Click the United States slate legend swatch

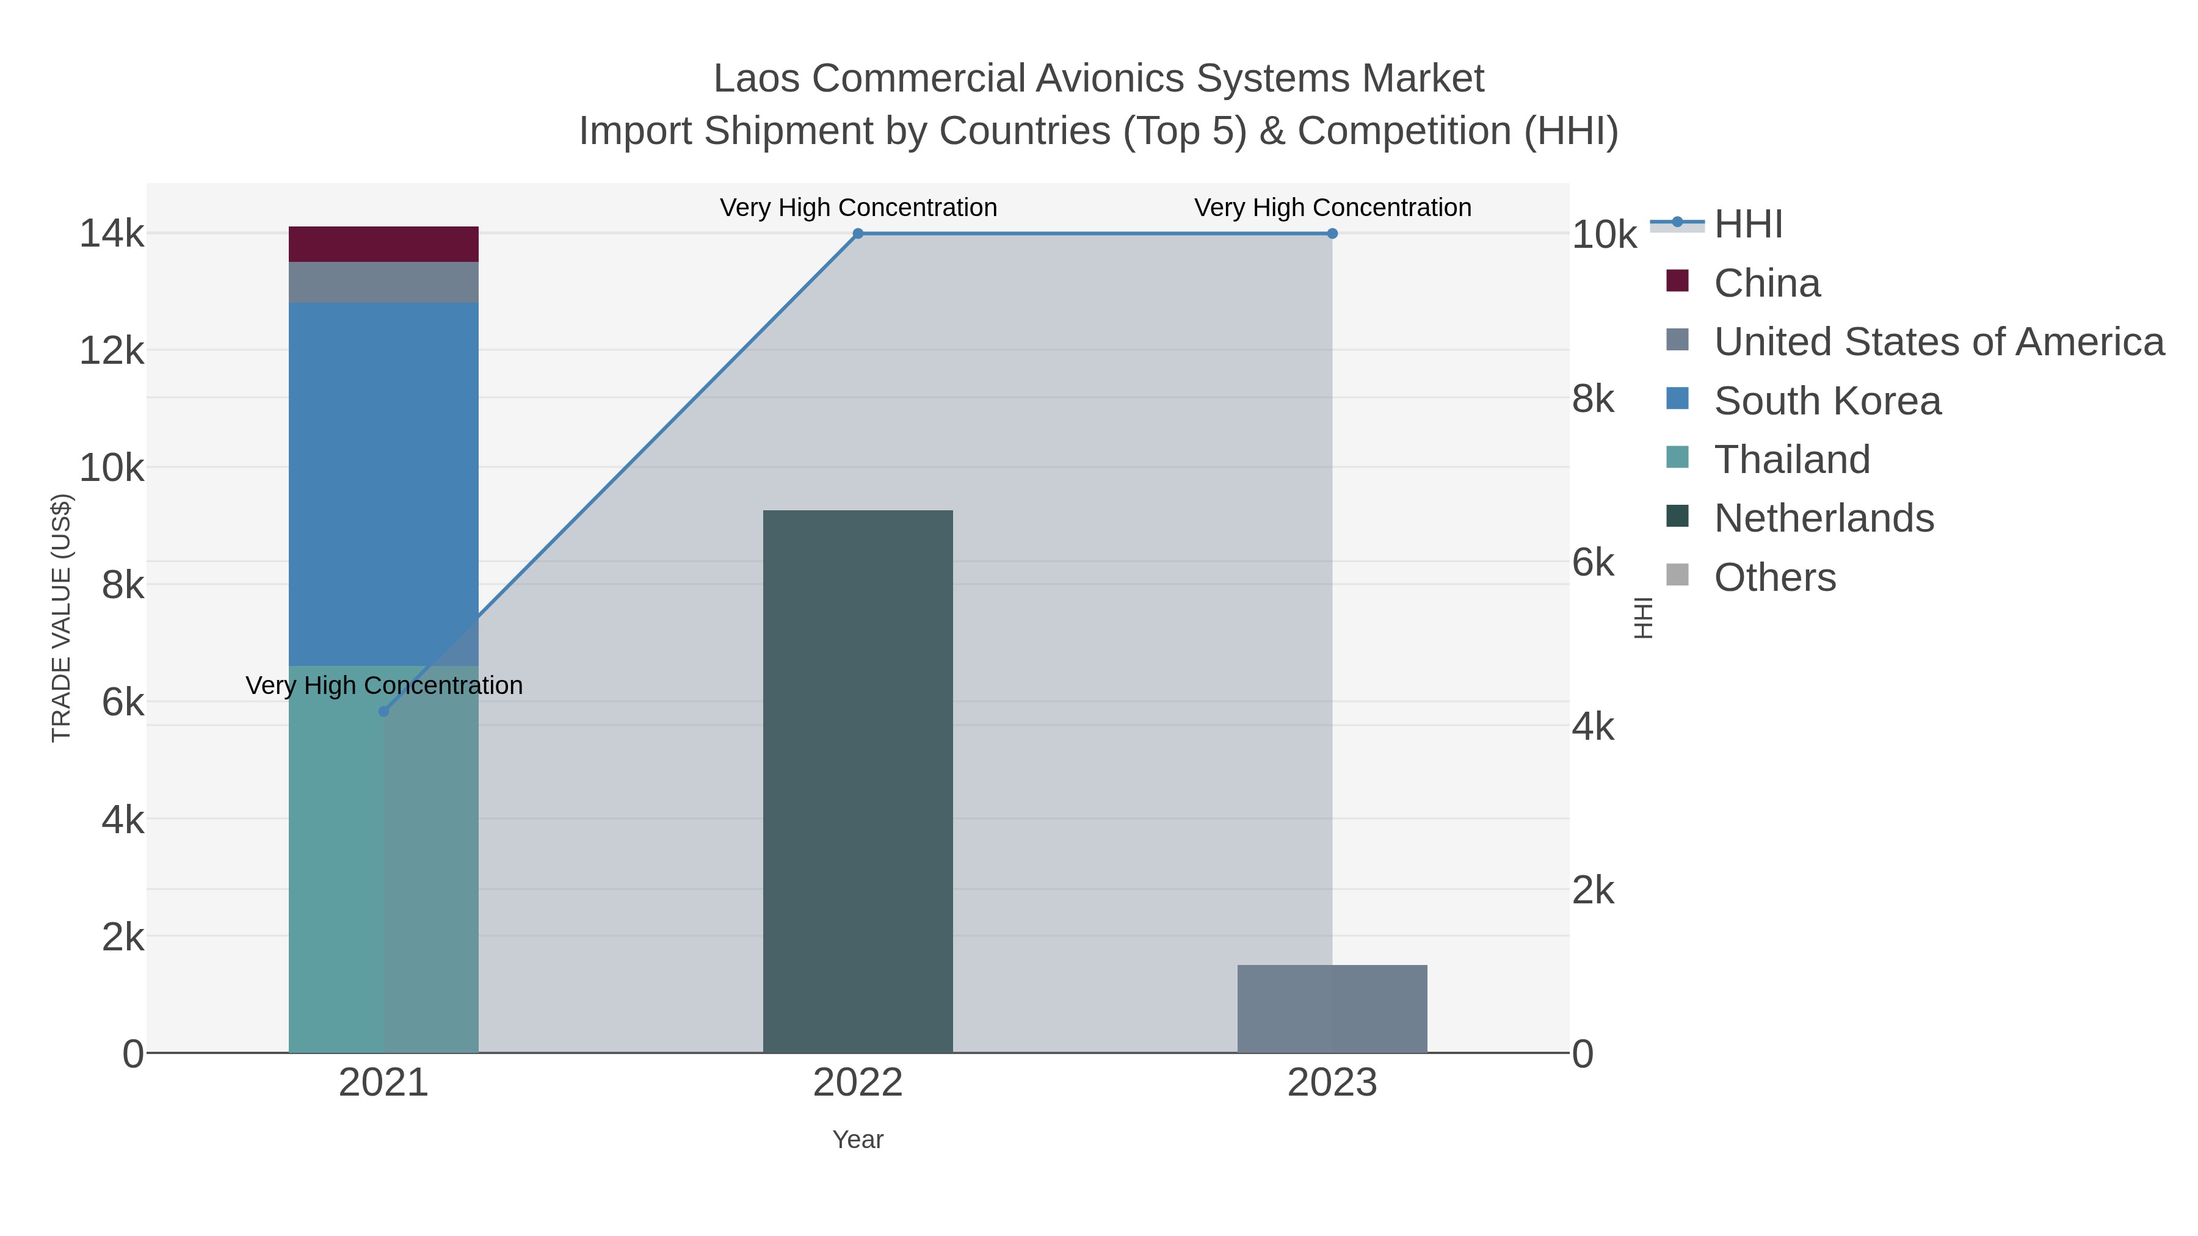click(x=1678, y=339)
